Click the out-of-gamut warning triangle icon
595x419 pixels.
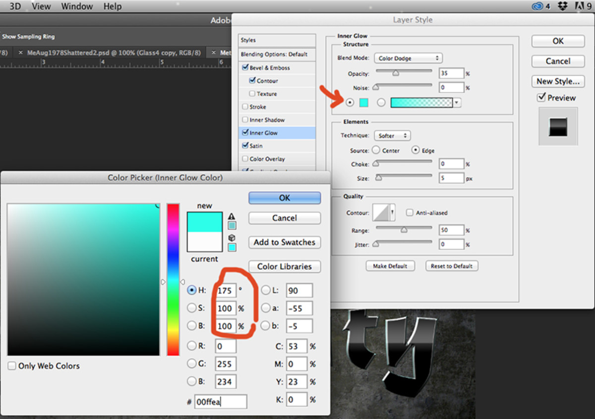point(232,217)
